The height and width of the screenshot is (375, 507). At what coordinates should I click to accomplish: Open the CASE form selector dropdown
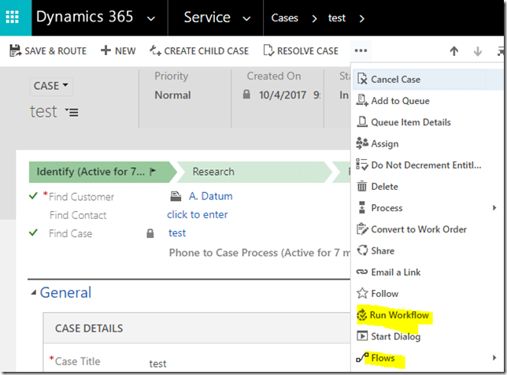pos(51,86)
